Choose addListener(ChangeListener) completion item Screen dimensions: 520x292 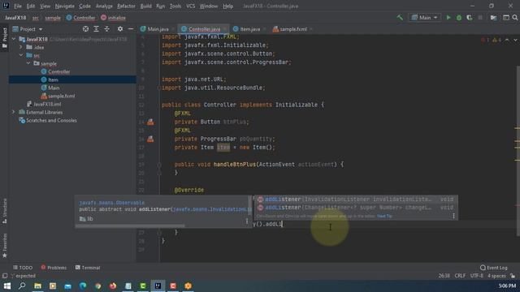click(x=356, y=208)
